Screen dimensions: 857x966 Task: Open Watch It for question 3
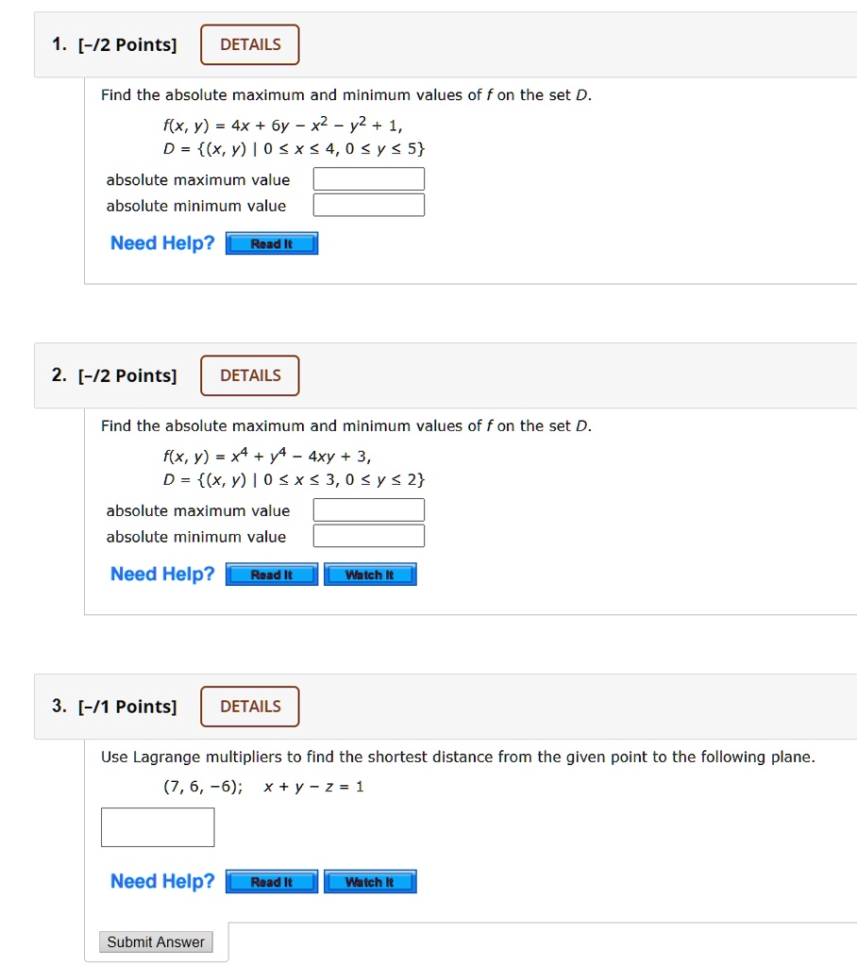pos(370,881)
